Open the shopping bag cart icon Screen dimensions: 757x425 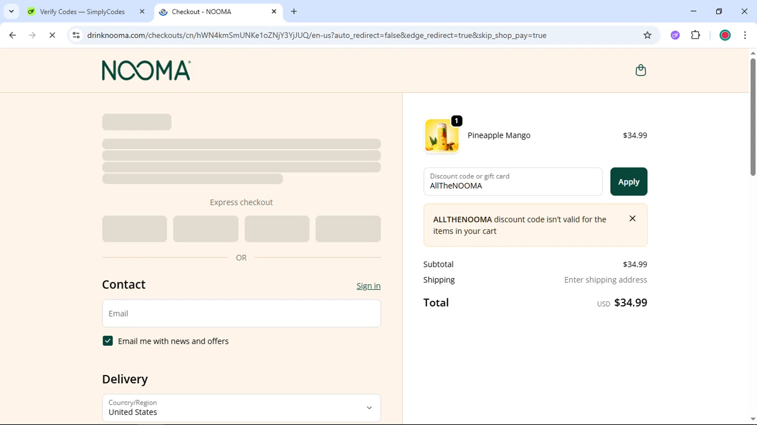640,70
